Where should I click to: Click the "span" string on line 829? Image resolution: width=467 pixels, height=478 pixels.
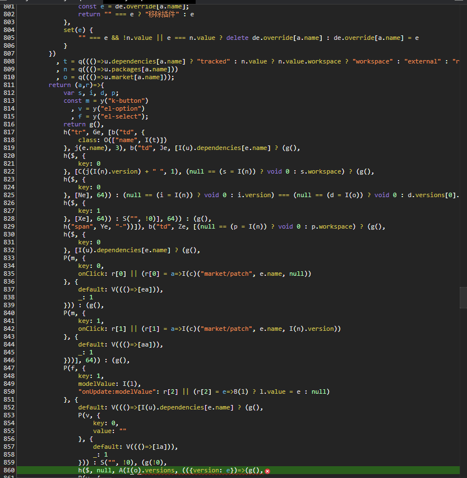[82, 226]
